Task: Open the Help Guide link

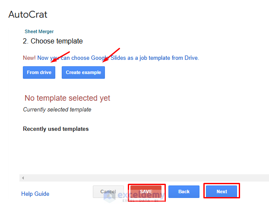Action: click(35, 194)
